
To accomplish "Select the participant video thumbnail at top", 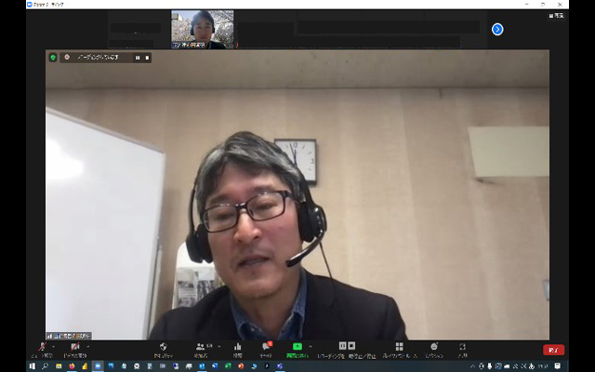I will [203, 29].
